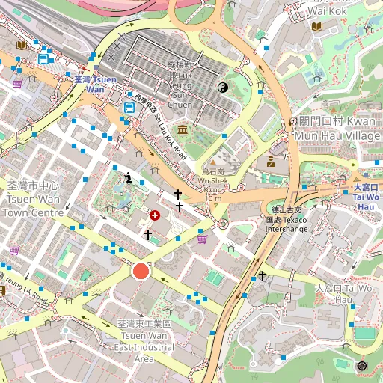Select the Tai Wo Hau station label

(366, 197)
